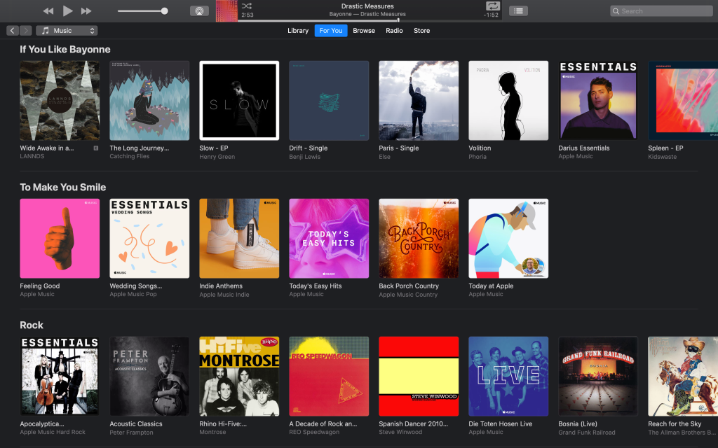Click the Montrose artist link

212,432
